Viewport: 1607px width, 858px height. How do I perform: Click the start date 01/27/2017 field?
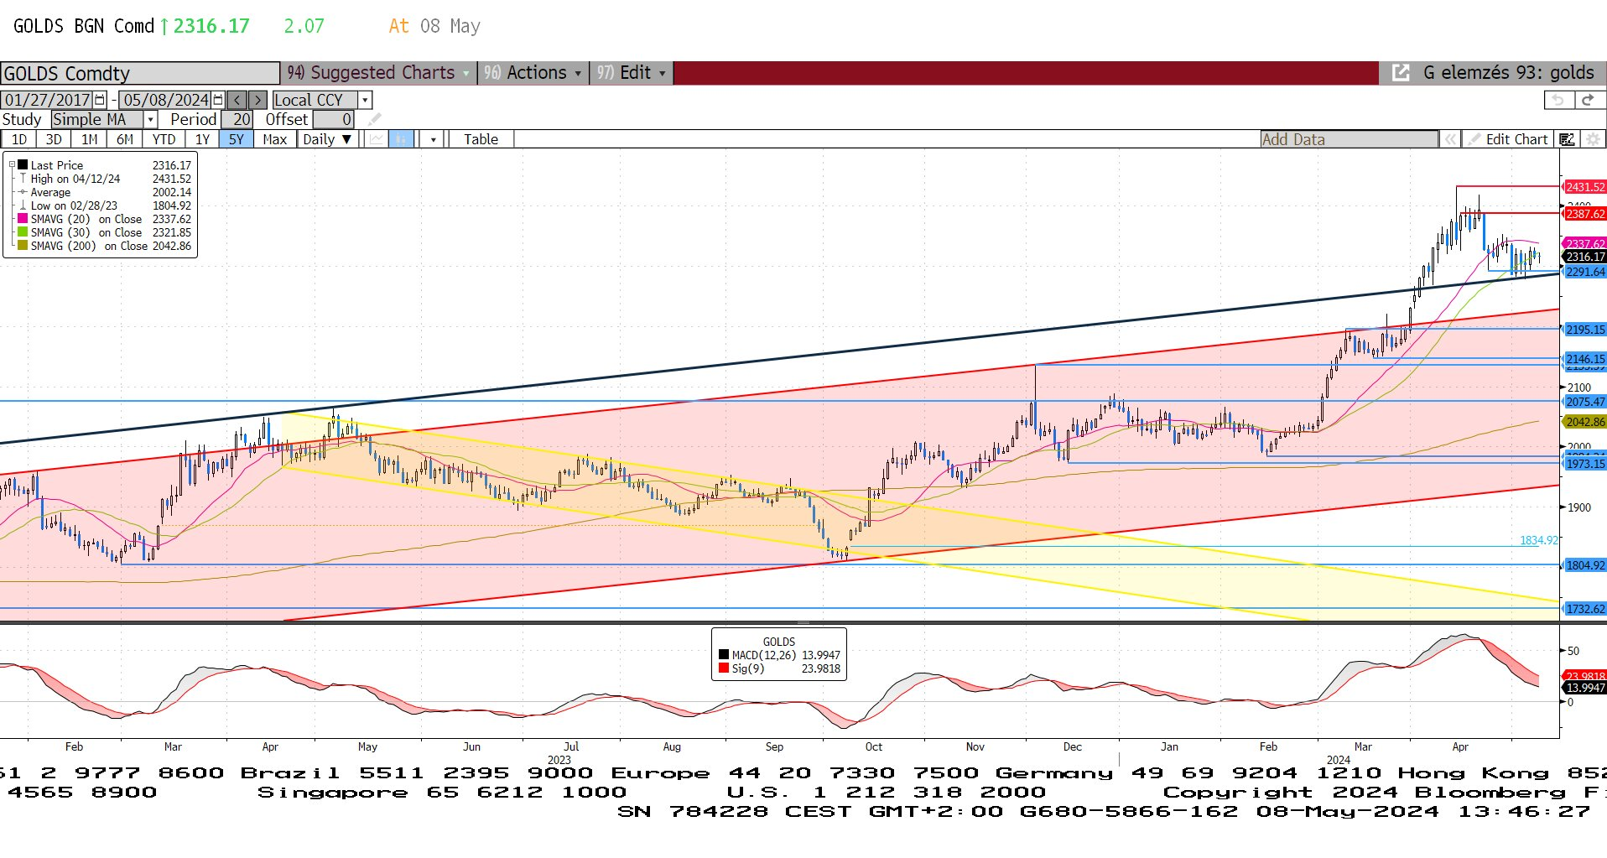47,100
